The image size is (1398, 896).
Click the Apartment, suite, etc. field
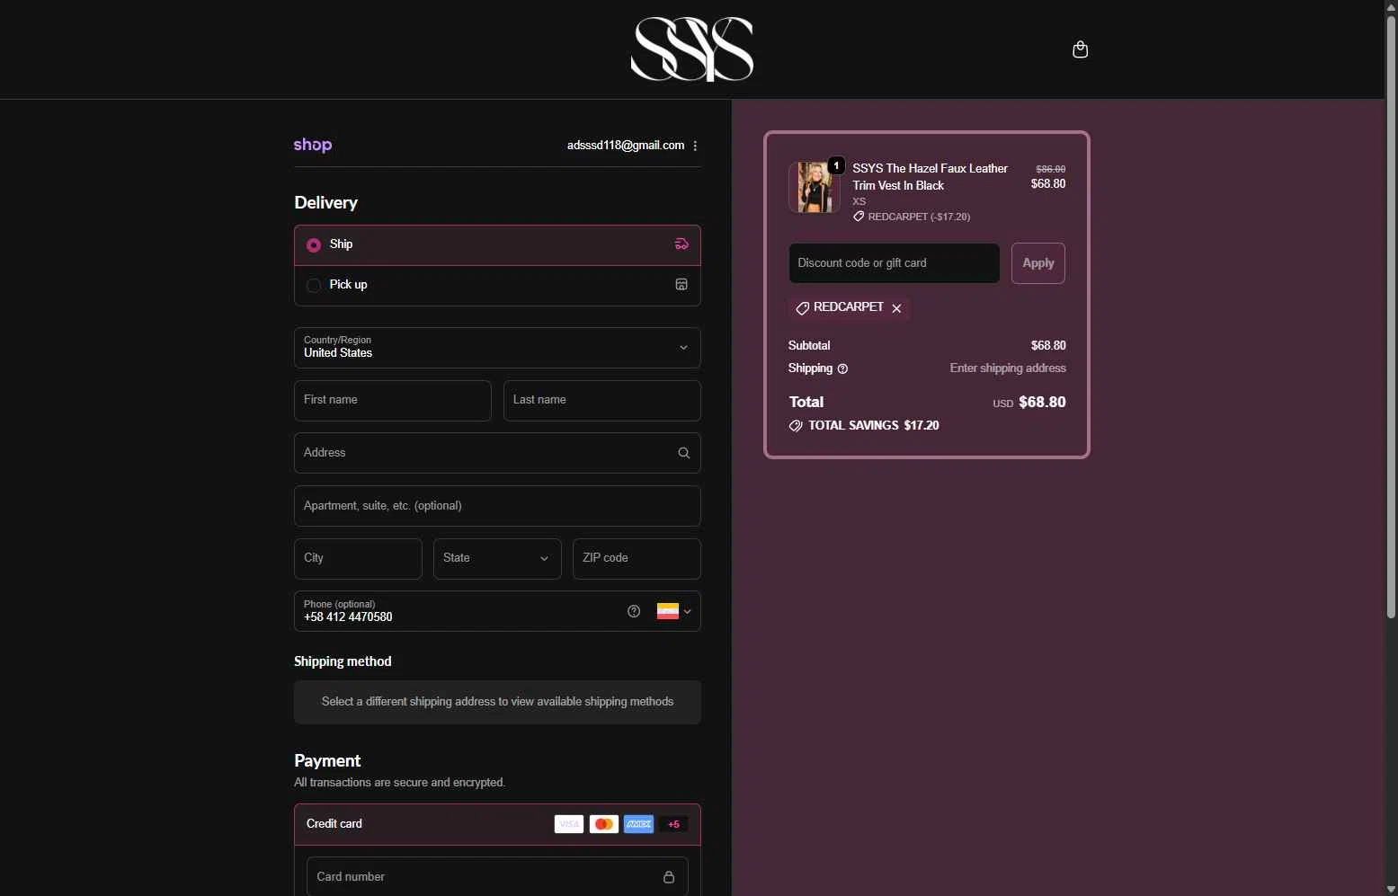[497, 506]
